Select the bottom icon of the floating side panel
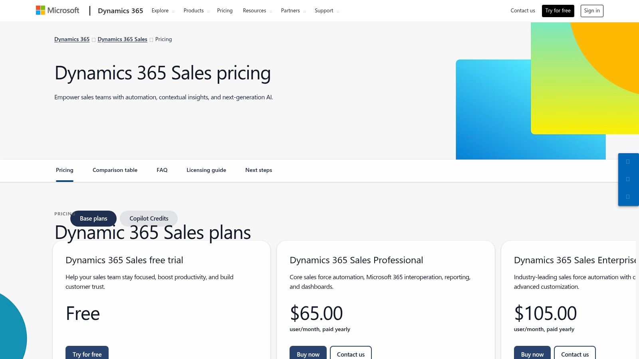 click(628, 197)
